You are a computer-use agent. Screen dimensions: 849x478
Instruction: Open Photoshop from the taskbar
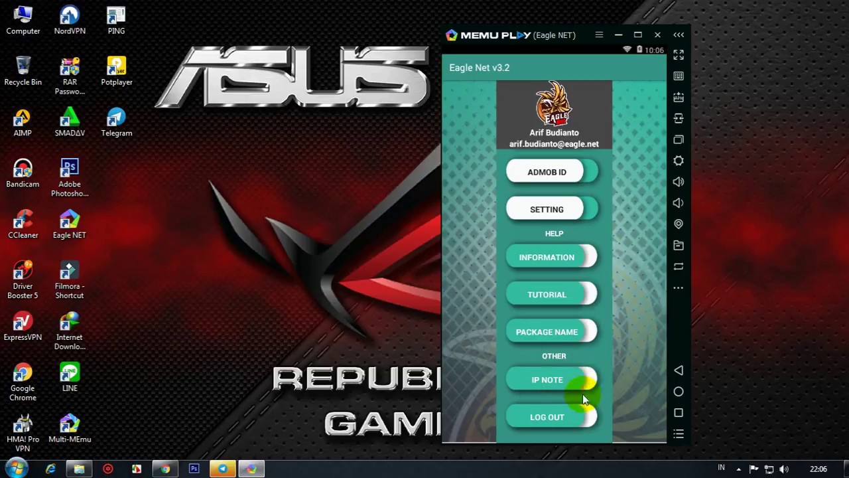pyautogui.click(x=194, y=469)
